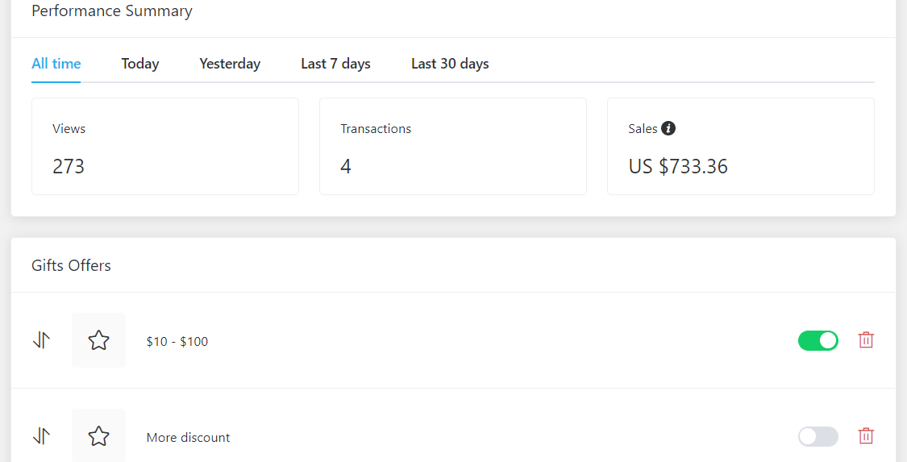Open the $10 - $100 offer name
Viewport: 907px width, 462px height.
(x=177, y=342)
